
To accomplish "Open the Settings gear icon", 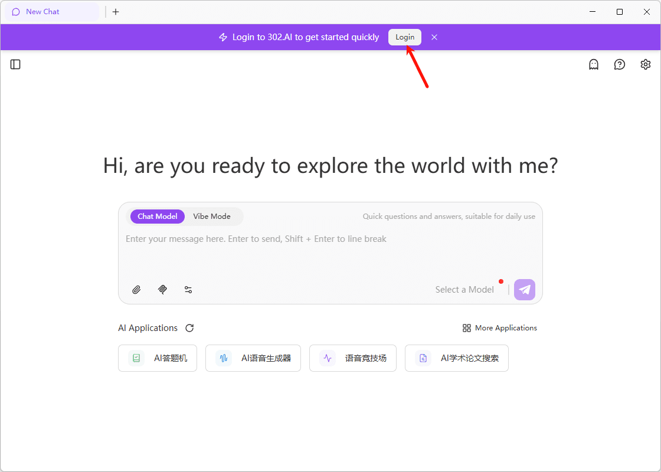I will (645, 64).
